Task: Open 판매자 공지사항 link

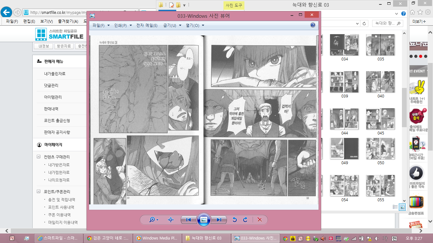Action: [x=57, y=132]
